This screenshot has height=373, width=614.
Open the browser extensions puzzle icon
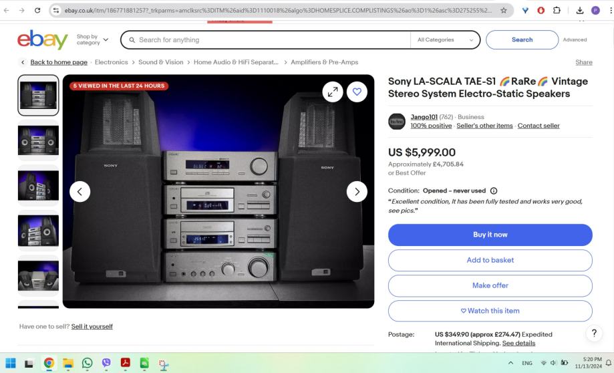(x=557, y=11)
